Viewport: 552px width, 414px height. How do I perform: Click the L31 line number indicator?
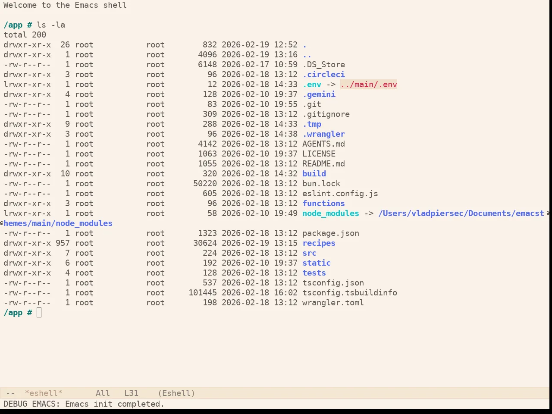pyautogui.click(x=132, y=393)
